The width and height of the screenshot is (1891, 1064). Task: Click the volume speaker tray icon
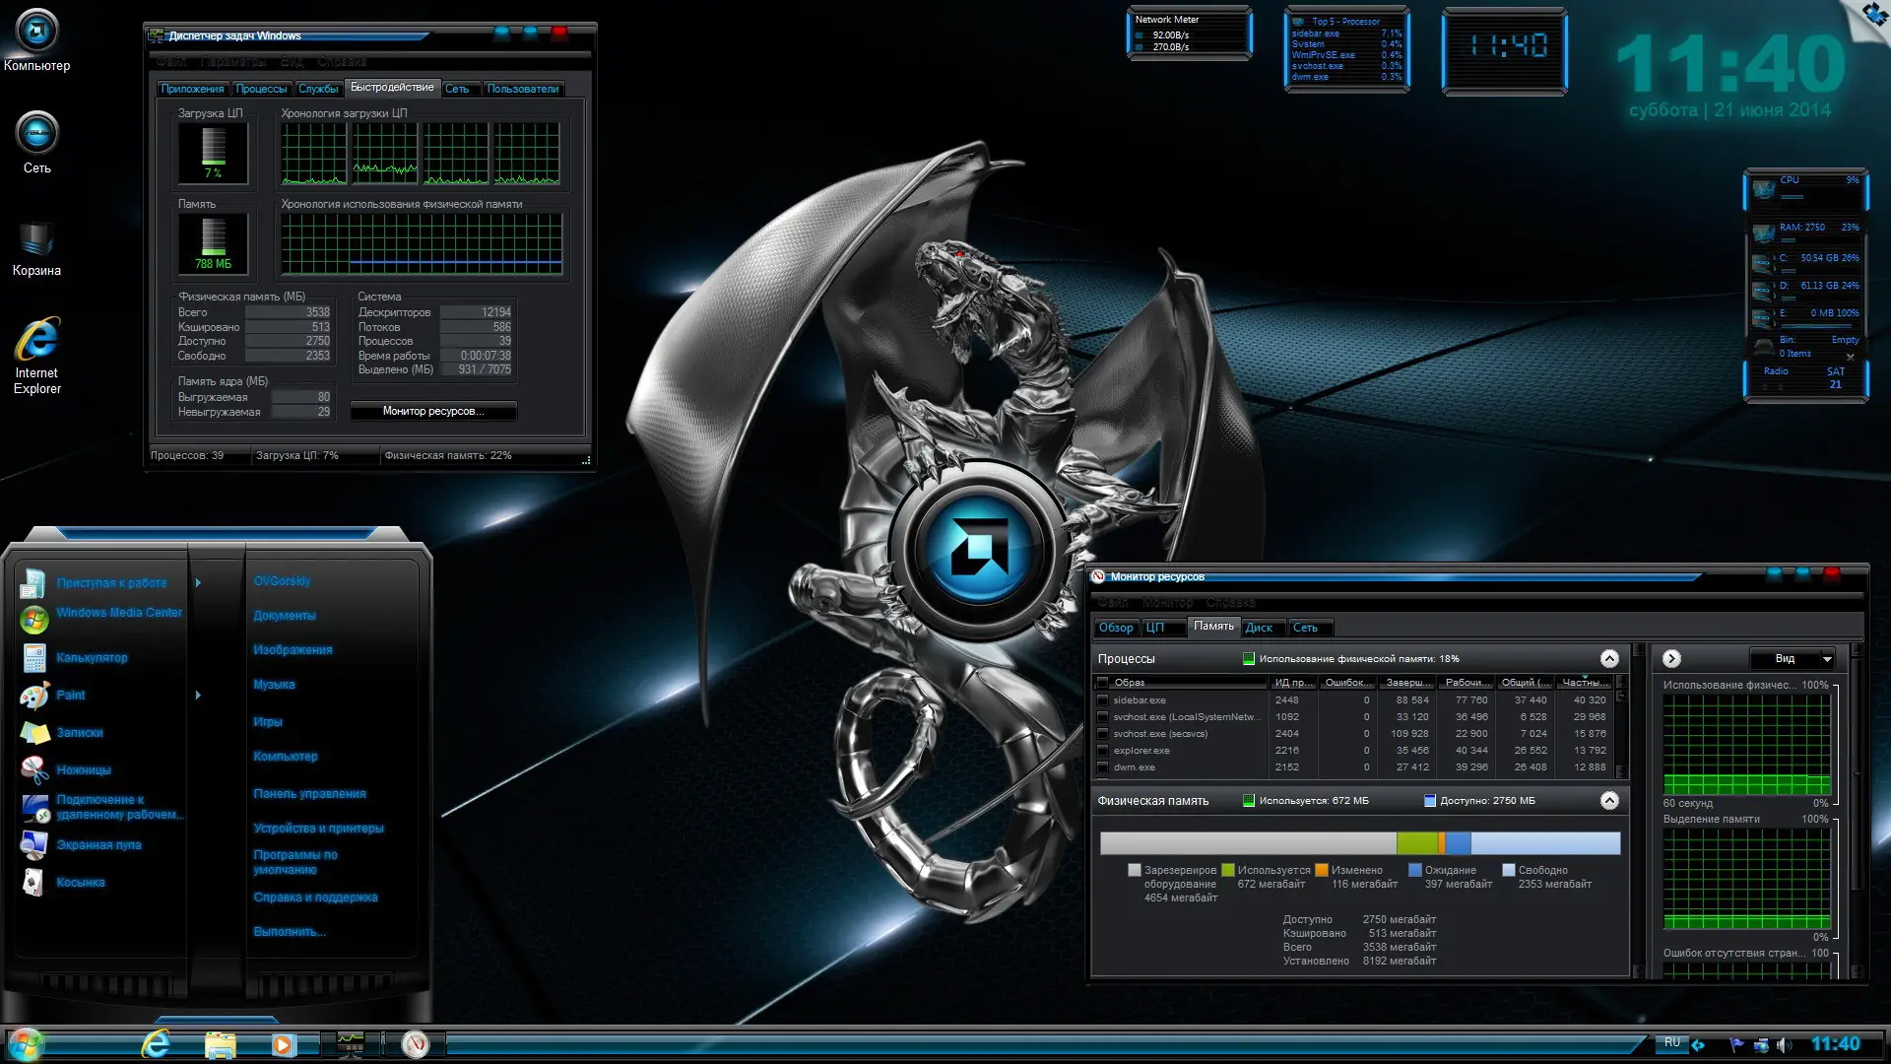pyautogui.click(x=1784, y=1044)
